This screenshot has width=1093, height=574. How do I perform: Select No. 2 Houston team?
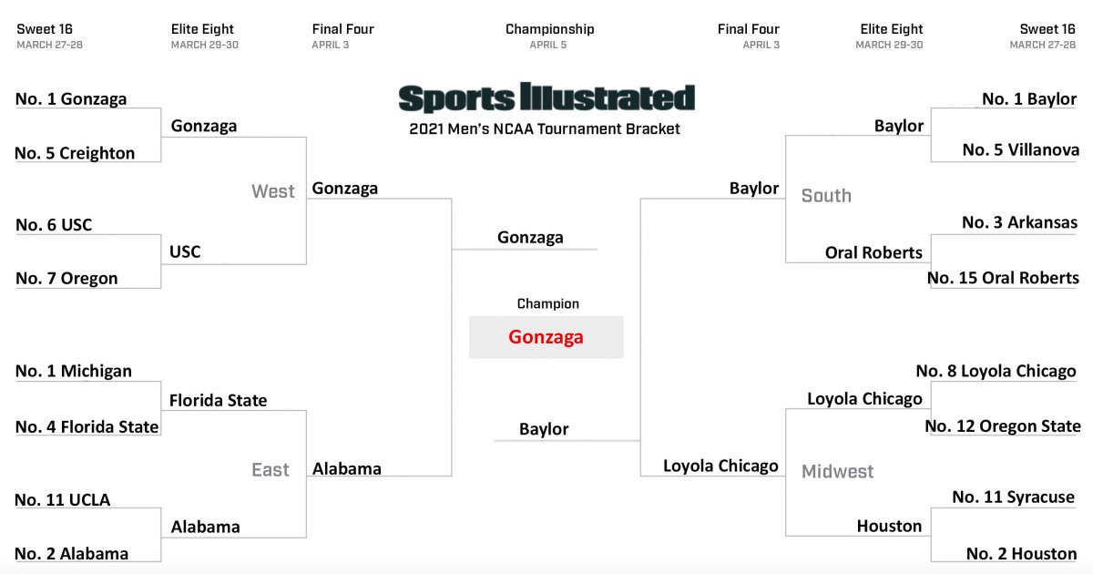[1021, 553]
